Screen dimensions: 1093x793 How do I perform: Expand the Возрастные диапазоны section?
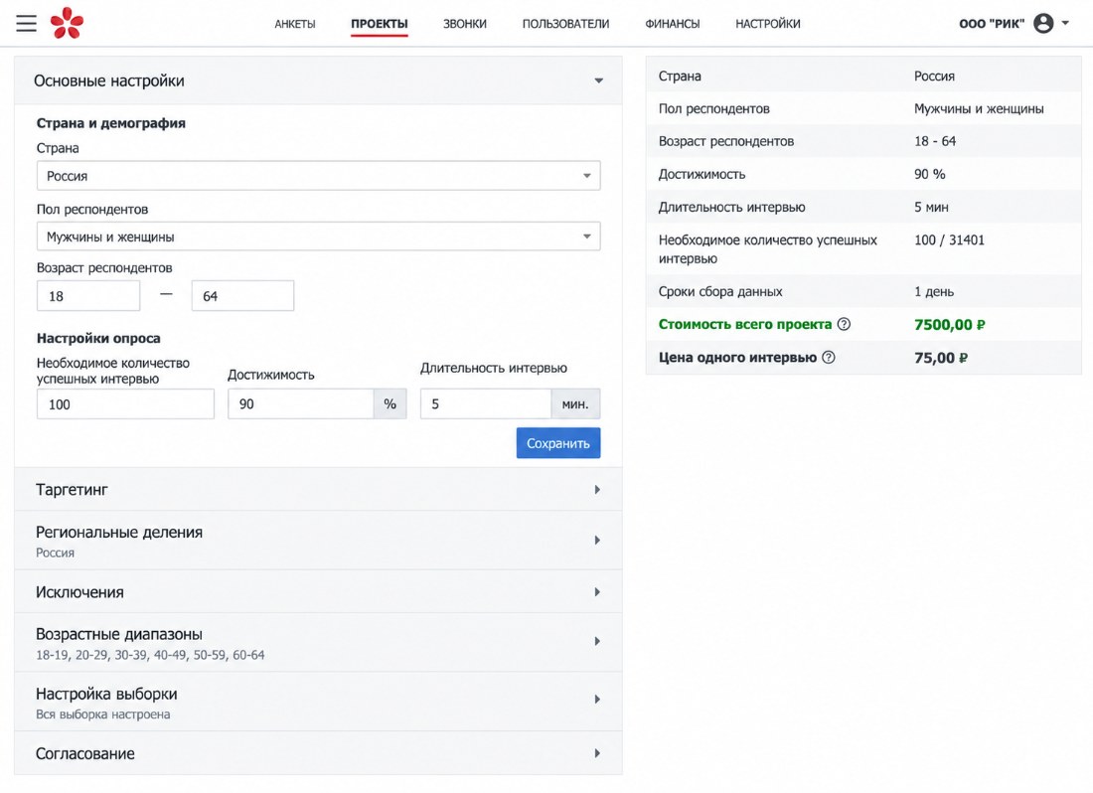319,643
